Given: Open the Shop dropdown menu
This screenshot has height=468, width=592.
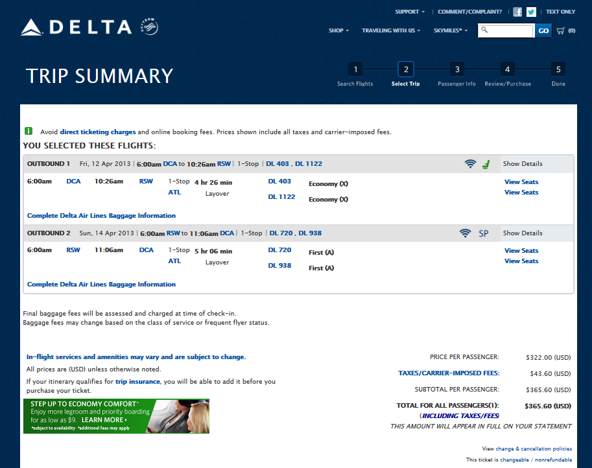Looking at the screenshot, I should 338,30.
